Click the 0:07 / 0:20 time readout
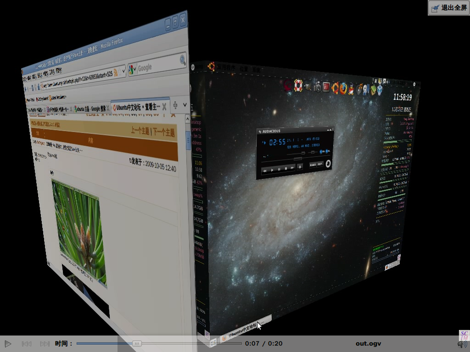This screenshot has width=470, height=352. pos(263,344)
